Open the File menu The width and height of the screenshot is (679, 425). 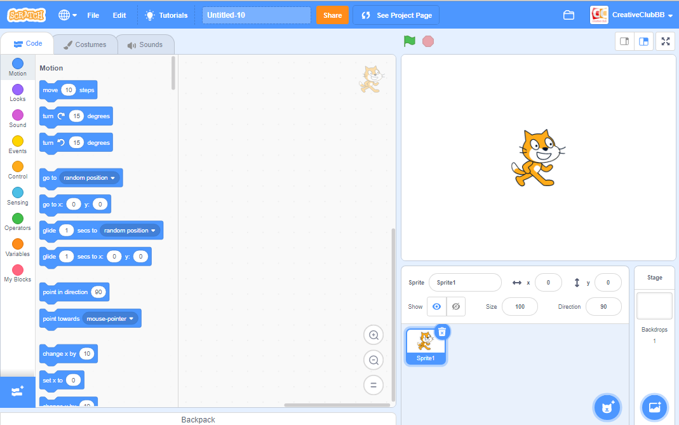pyautogui.click(x=93, y=14)
